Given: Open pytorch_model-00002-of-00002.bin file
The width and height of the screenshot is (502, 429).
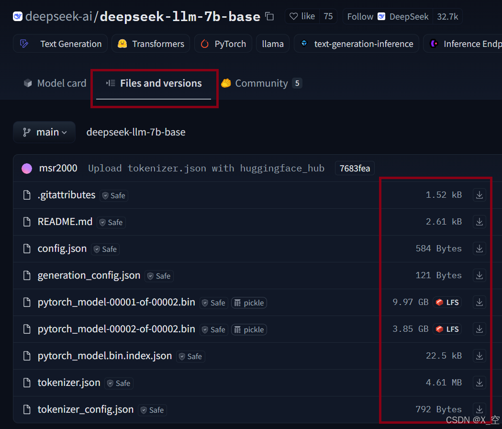Looking at the screenshot, I should point(116,329).
